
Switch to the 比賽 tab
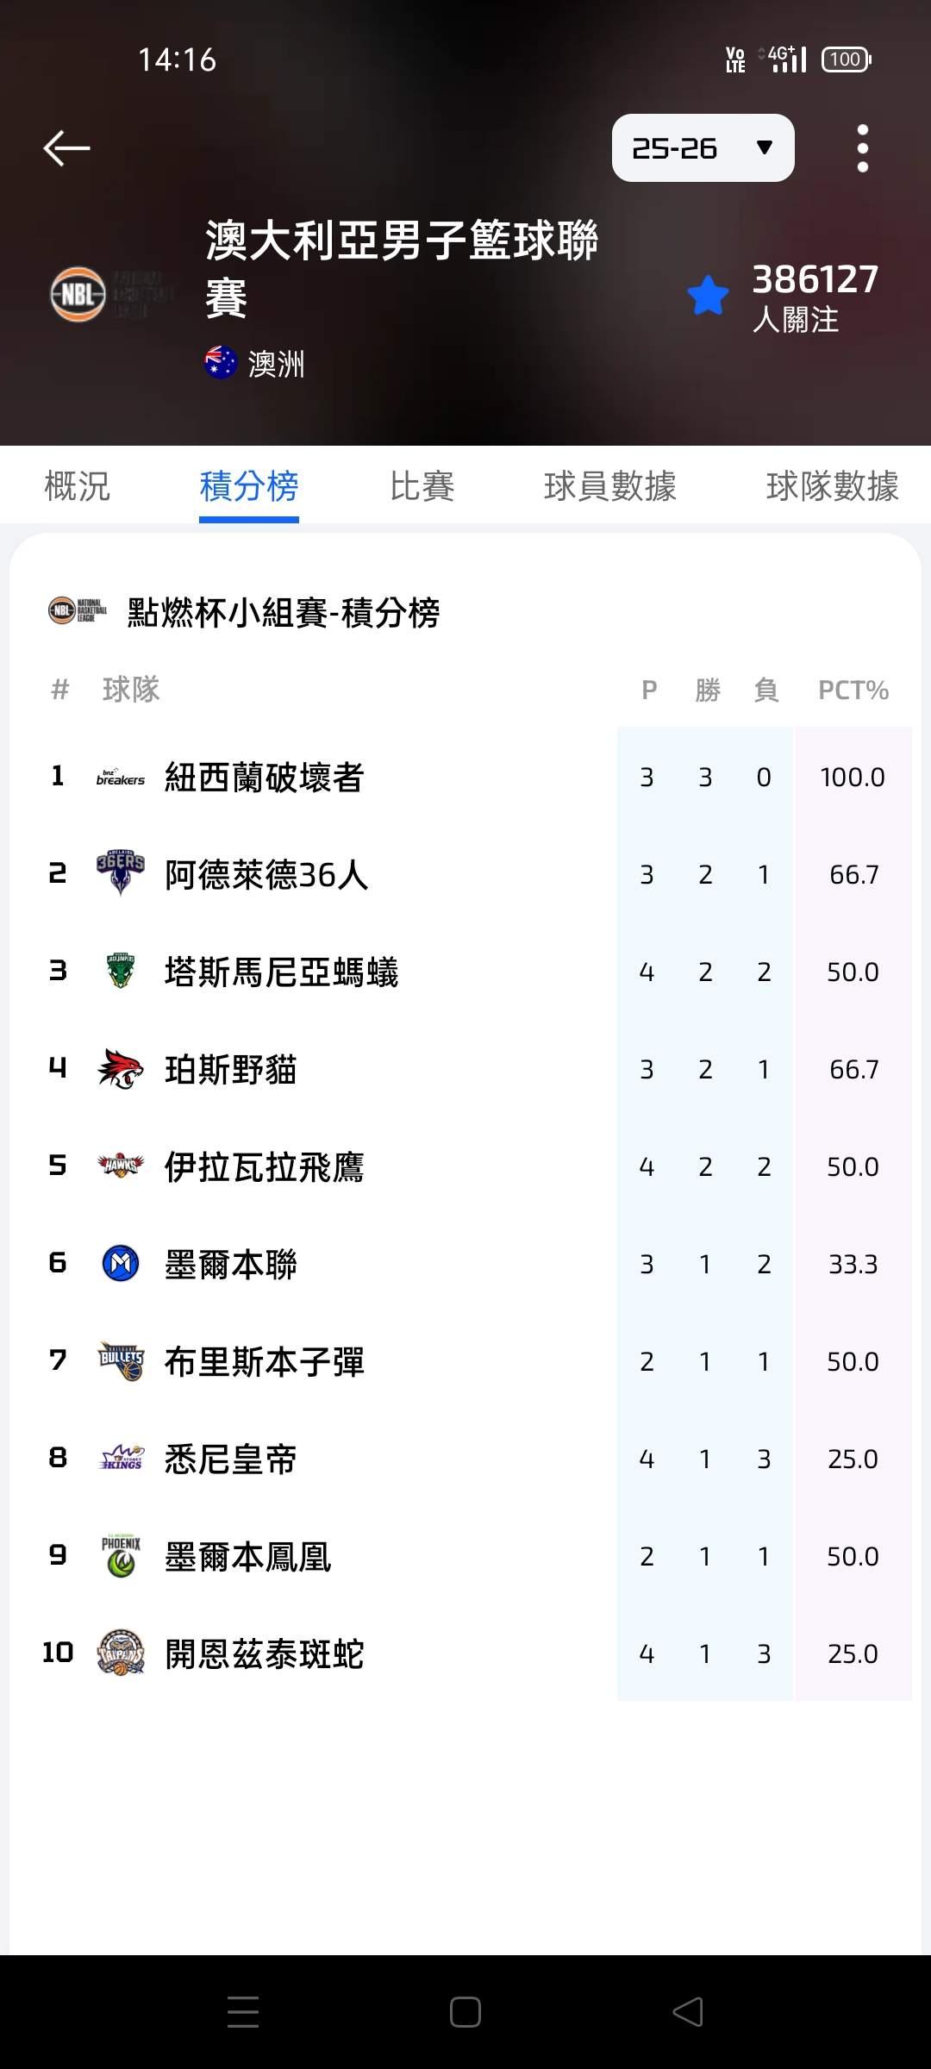(422, 486)
